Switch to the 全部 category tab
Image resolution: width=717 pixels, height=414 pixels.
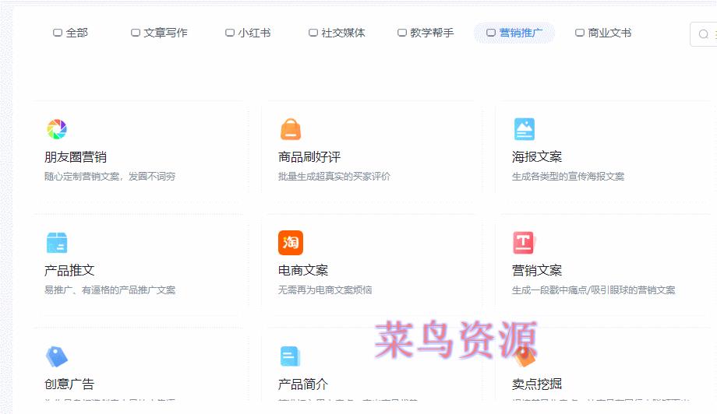[x=70, y=33]
